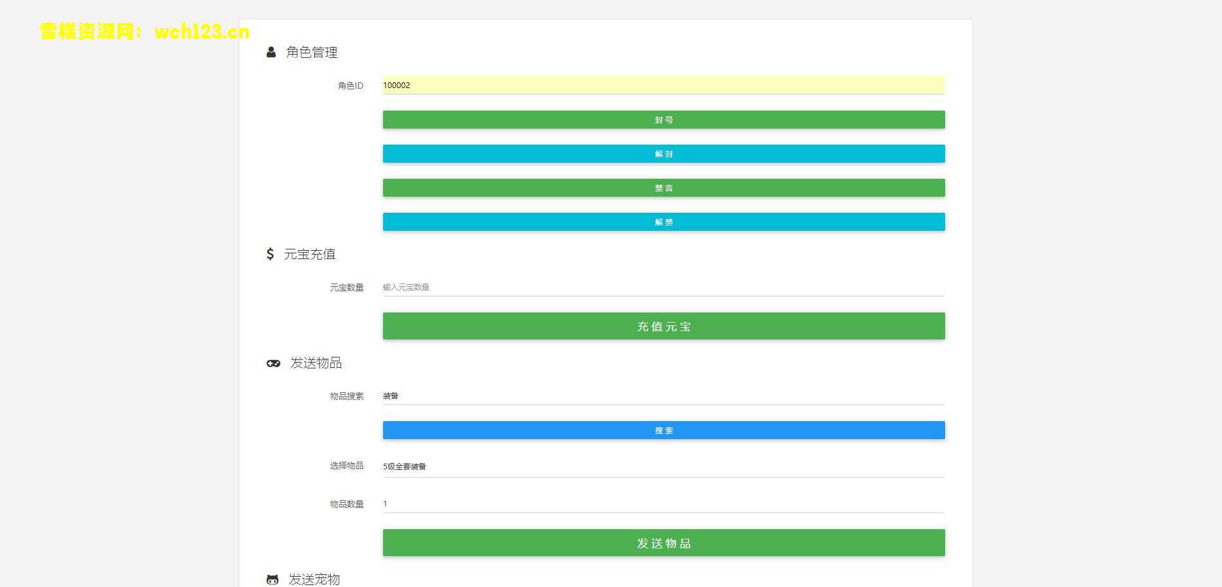The width and height of the screenshot is (1222, 587).
Task: Click the dollar icon beside 元宝充值
Action: [270, 254]
